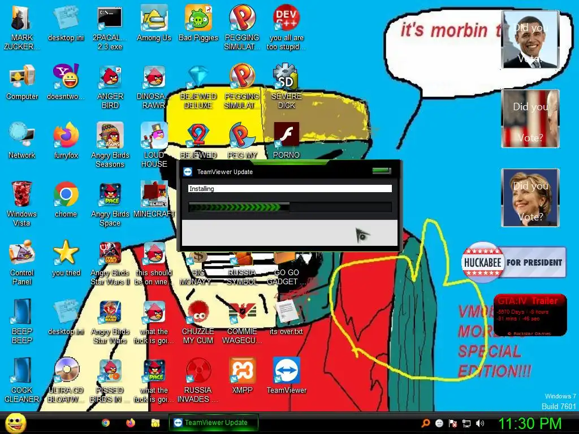579x434 pixels.
Task: Click the Huckabee For President gadget
Action: coord(513,262)
